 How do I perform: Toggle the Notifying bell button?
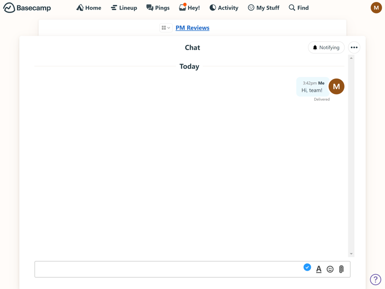pyautogui.click(x=326, y=47)
